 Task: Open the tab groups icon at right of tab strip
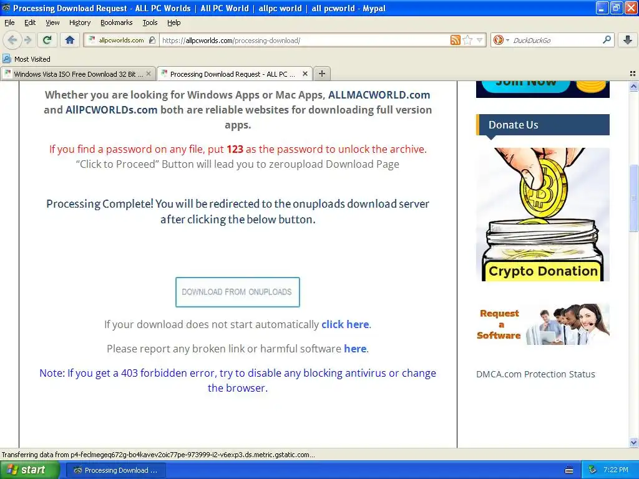[633, 74]
